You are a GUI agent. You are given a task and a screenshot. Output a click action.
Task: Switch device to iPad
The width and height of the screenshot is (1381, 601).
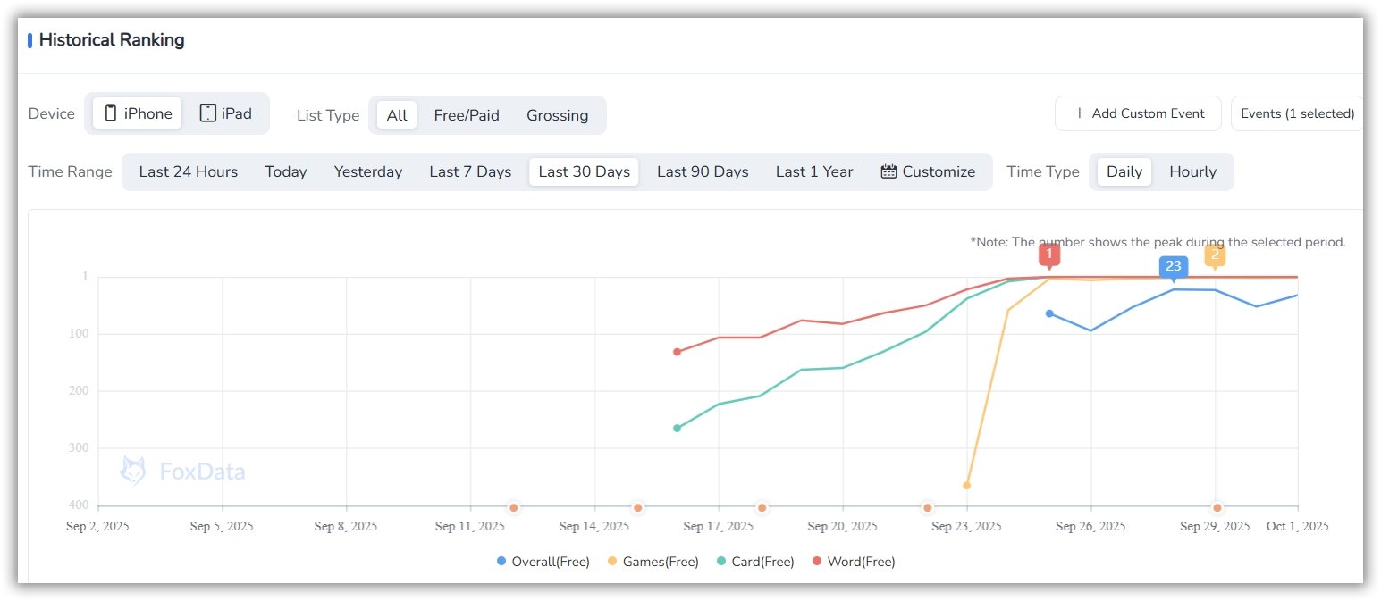tap(225, 113)
